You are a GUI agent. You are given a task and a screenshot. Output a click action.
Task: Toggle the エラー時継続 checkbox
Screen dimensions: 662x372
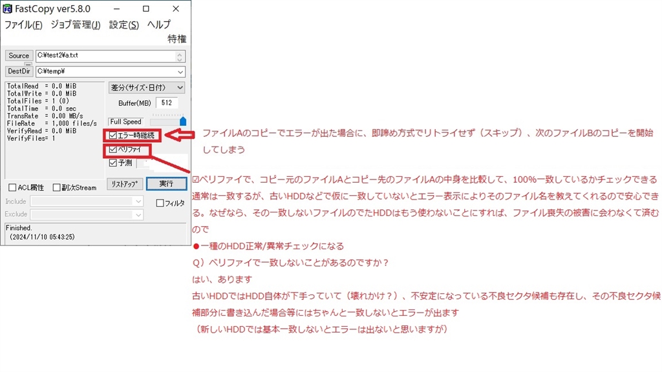pyautogui.click(x=112, y=136)
